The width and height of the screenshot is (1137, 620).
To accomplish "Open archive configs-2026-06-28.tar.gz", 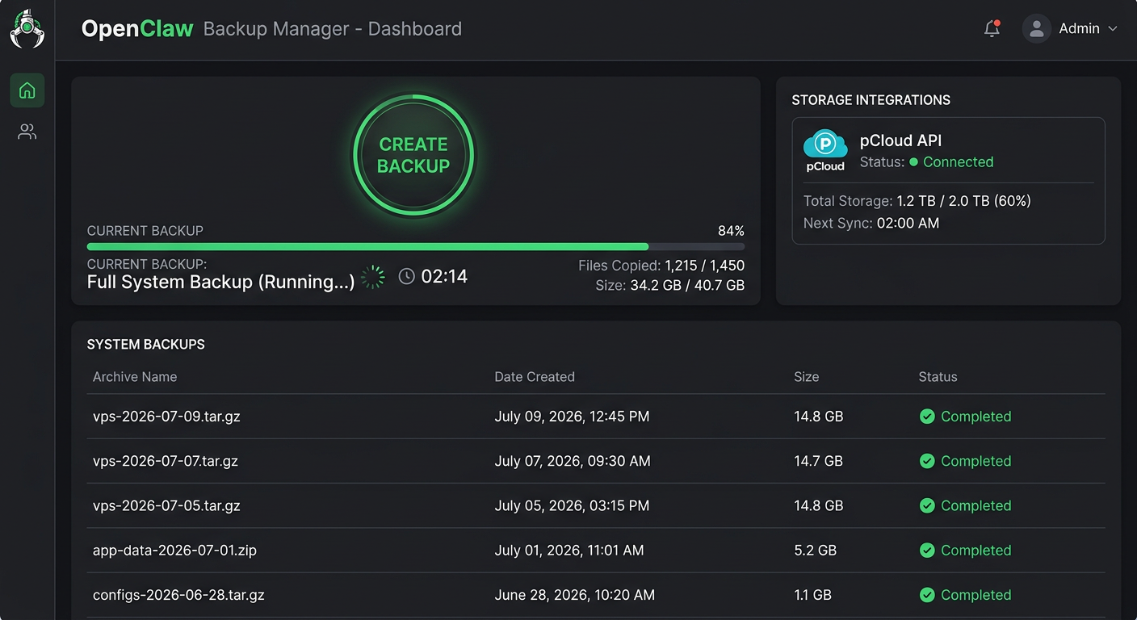I will [178, 595].
